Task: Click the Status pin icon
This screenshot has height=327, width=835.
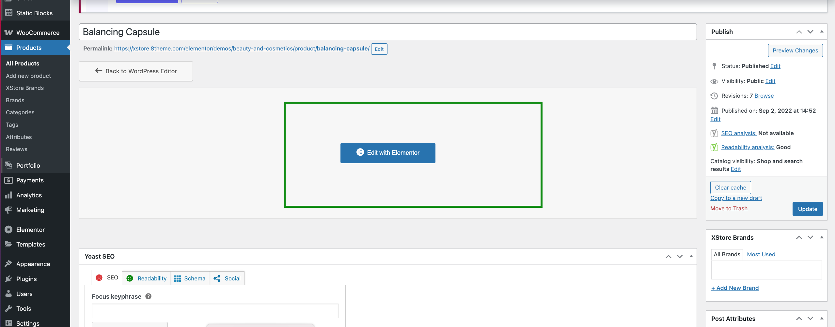Action: (714, 66)
